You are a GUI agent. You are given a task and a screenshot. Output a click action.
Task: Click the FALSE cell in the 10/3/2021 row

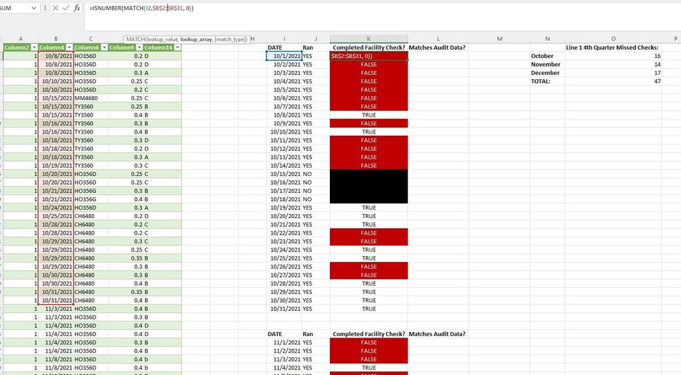369,73
